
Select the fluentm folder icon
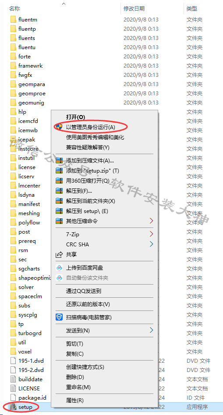(13, 20)
